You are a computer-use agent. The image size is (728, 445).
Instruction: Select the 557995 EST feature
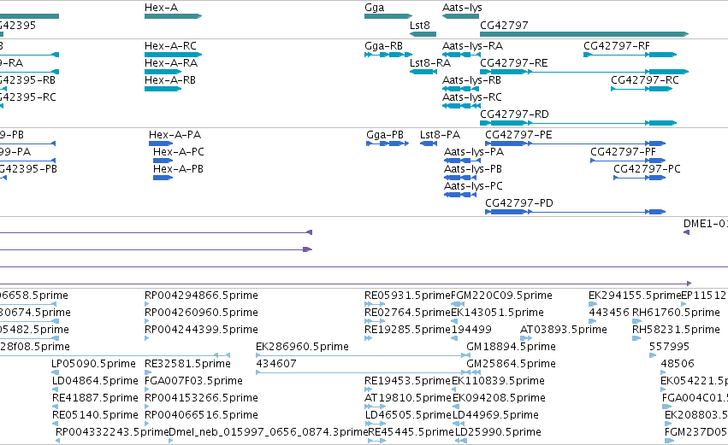[x=653, y=355]
